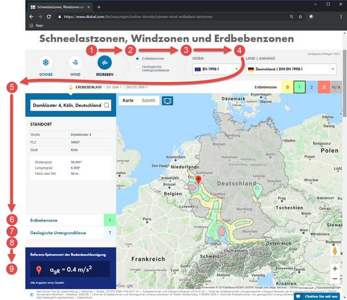Click the gray N/A legend swatch

[x=336, y=87]
